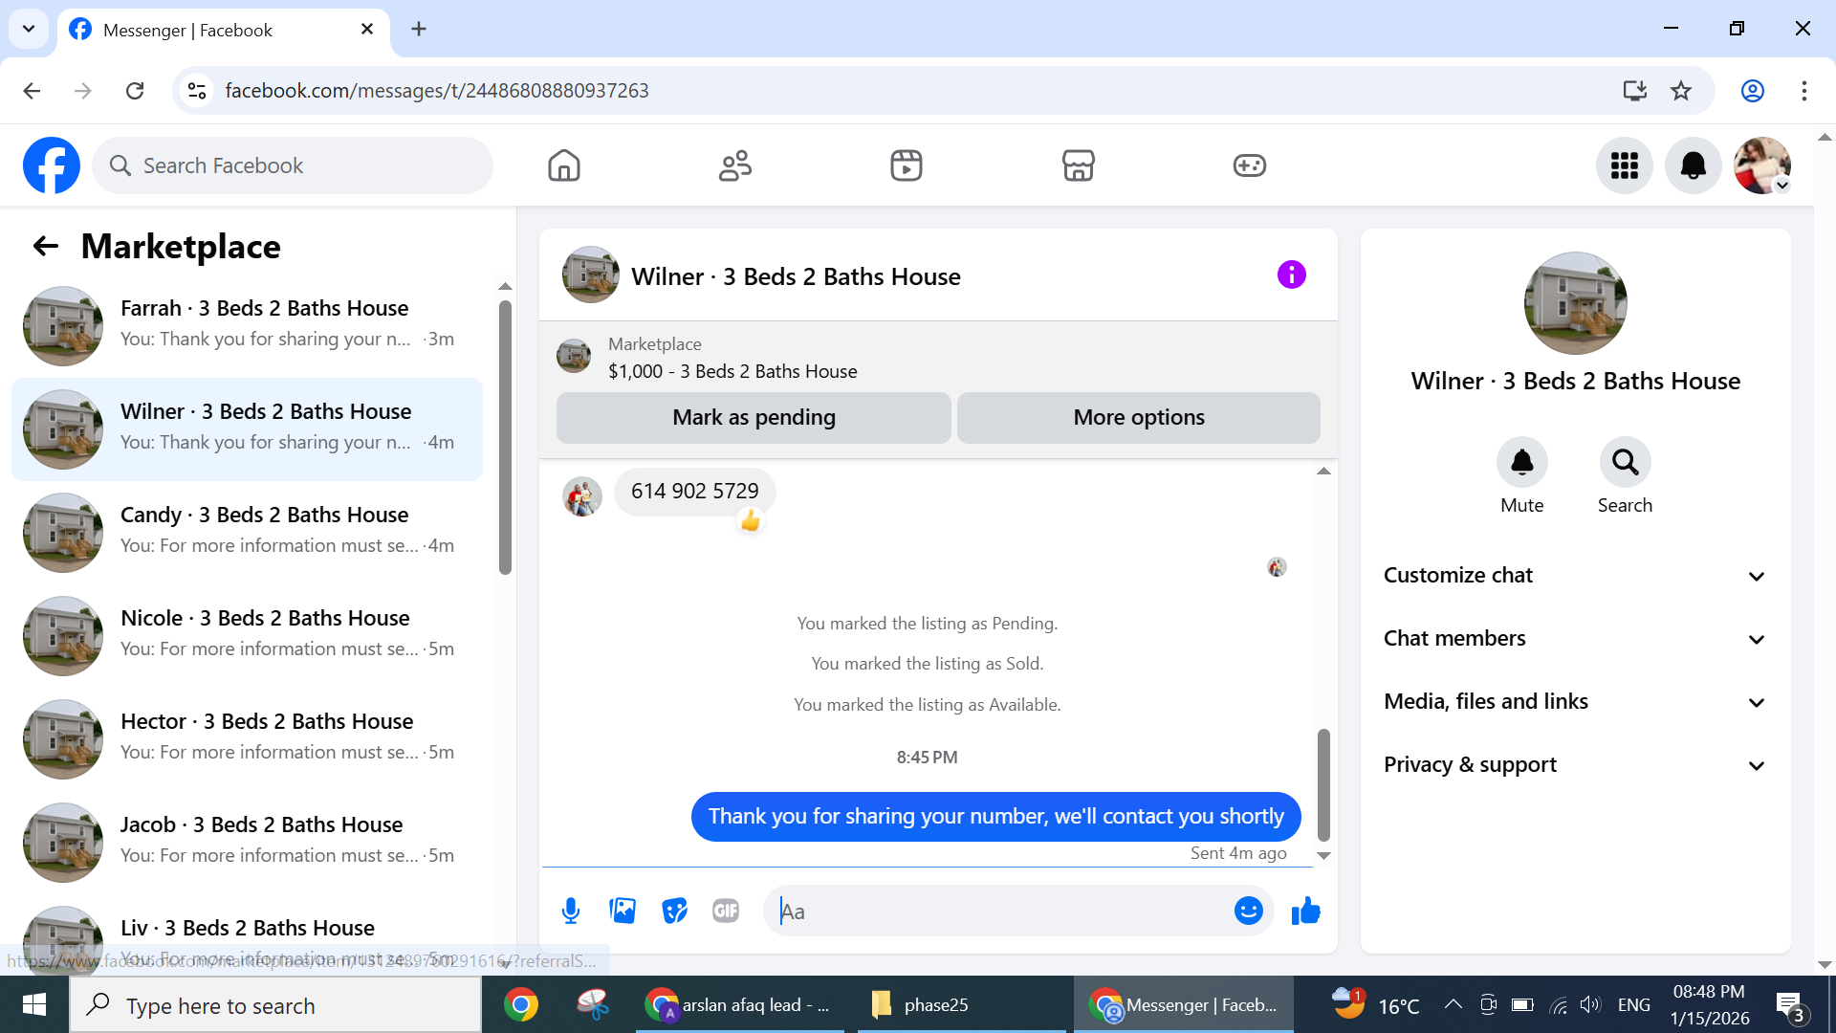Open the Facebook notifications bell
This screenshot has height=1033, width=1836.
[x=1693, y=165]
